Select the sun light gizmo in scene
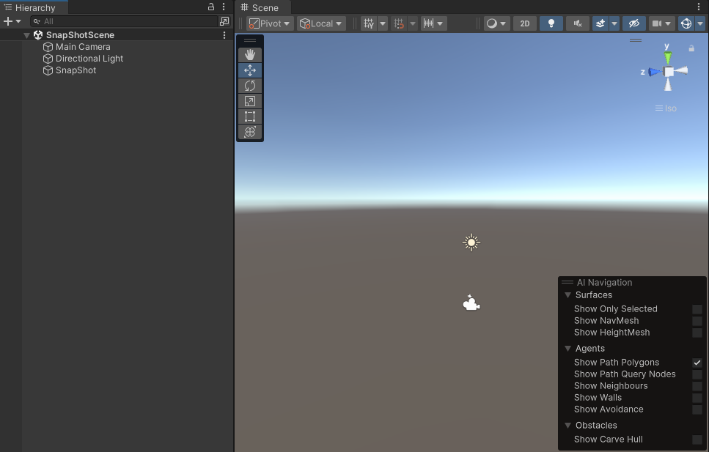The width and height of the screenshot is (709, 452). click(471, 242)
